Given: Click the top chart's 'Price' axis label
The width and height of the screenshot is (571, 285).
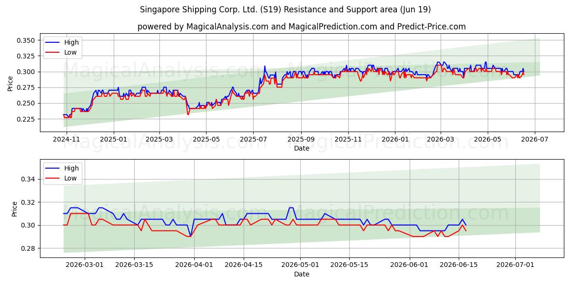Looking at the screenshot, I should [10, 84].
